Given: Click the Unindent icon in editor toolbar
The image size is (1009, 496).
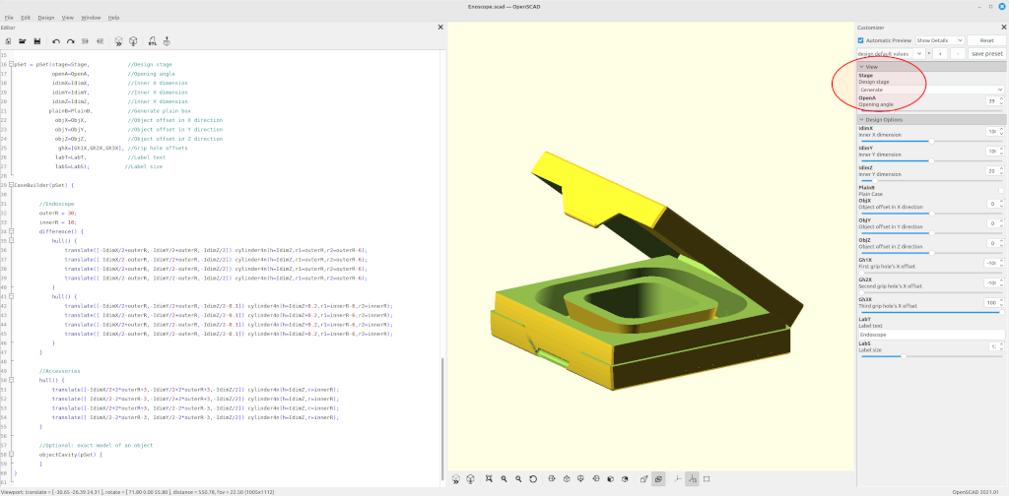Looking at the screenshot, I should (x=85, y=41).
